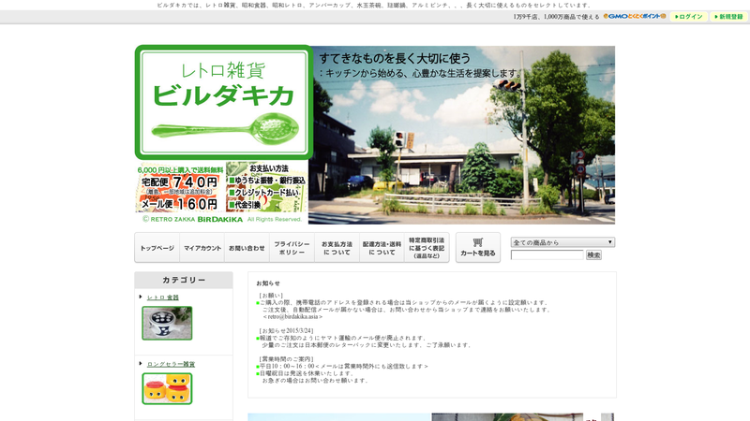Click the shipping fee banner showing 宅配便 740円

coord(180,187)
